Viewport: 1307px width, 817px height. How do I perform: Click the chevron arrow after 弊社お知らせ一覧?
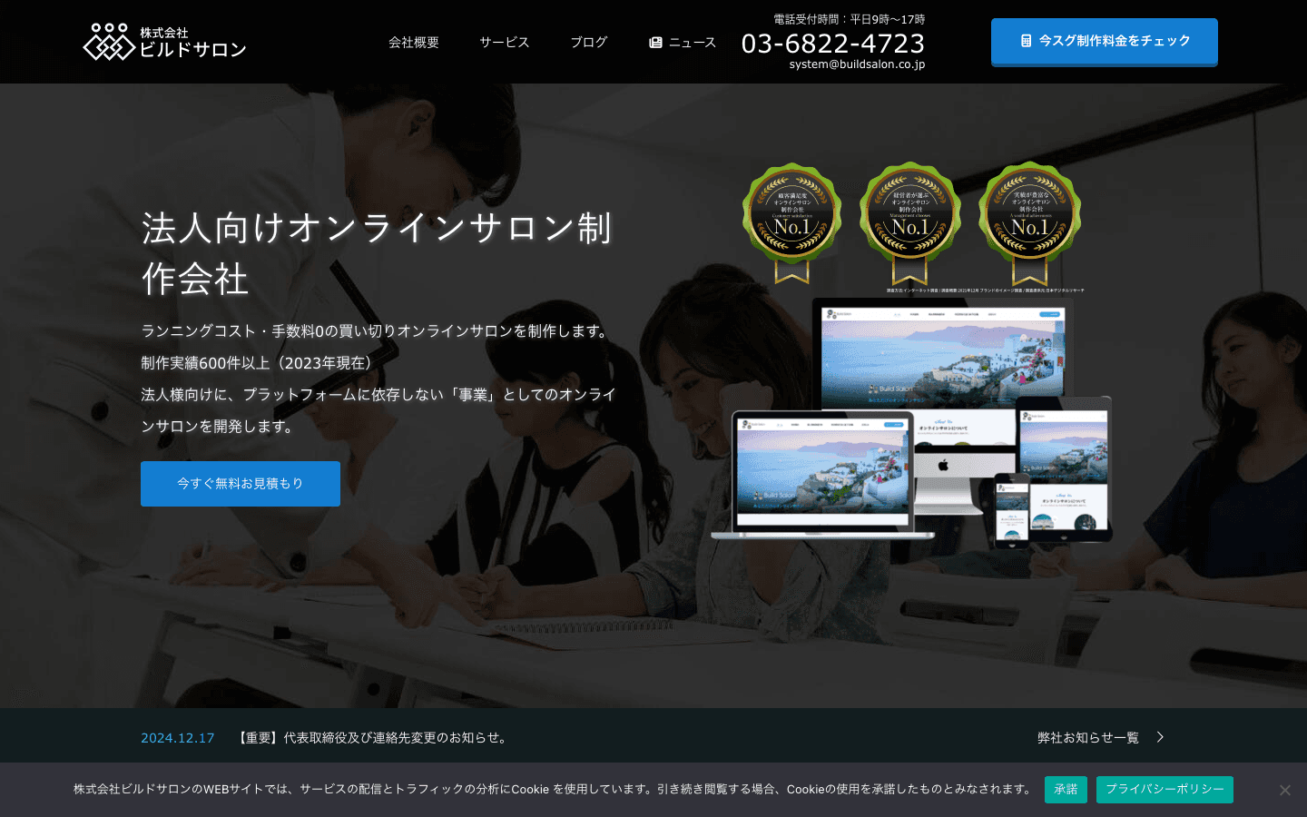(x=1160, y=737)
